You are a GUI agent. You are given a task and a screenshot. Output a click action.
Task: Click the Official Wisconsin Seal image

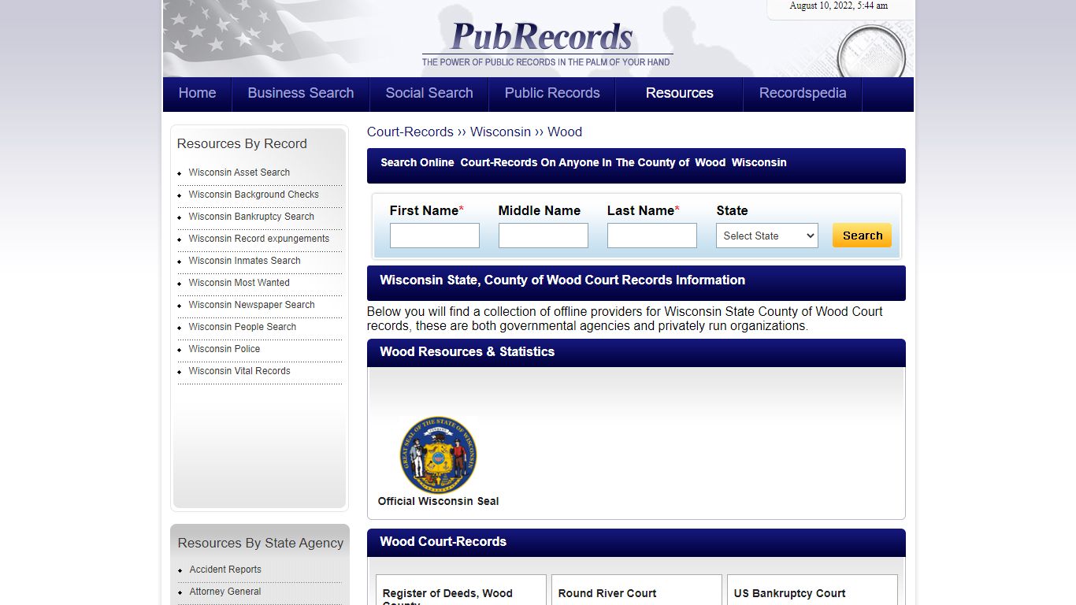point(438,455)
